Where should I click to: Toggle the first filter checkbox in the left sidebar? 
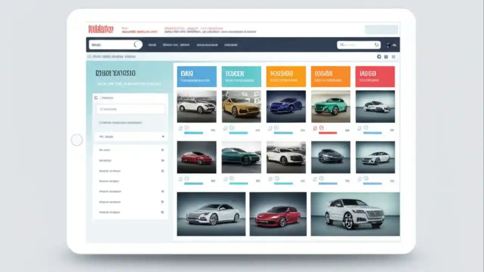pyautogui.click(x=163, y=150)
